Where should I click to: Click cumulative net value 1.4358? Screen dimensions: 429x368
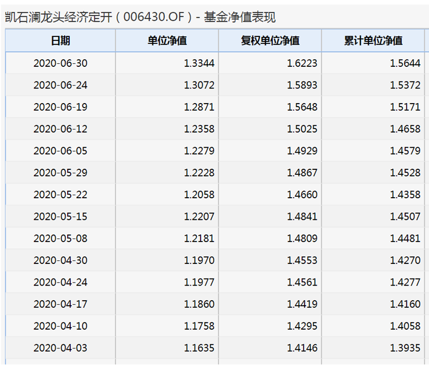point(405,195)
